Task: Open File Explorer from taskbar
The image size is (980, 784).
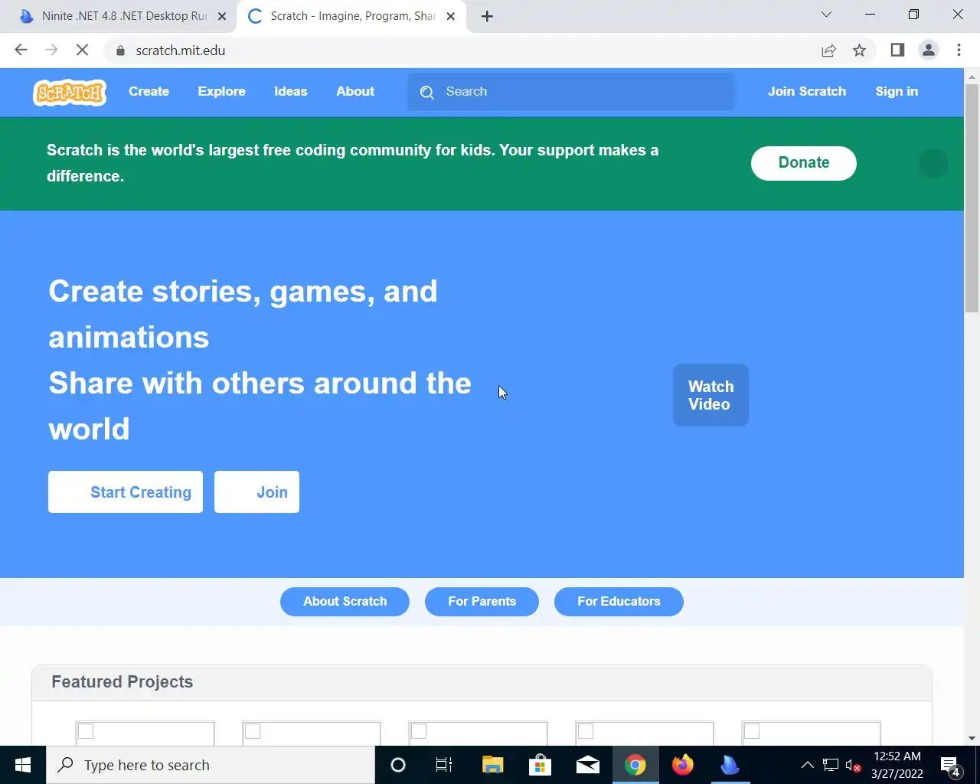Action: [x=492, y=765]
